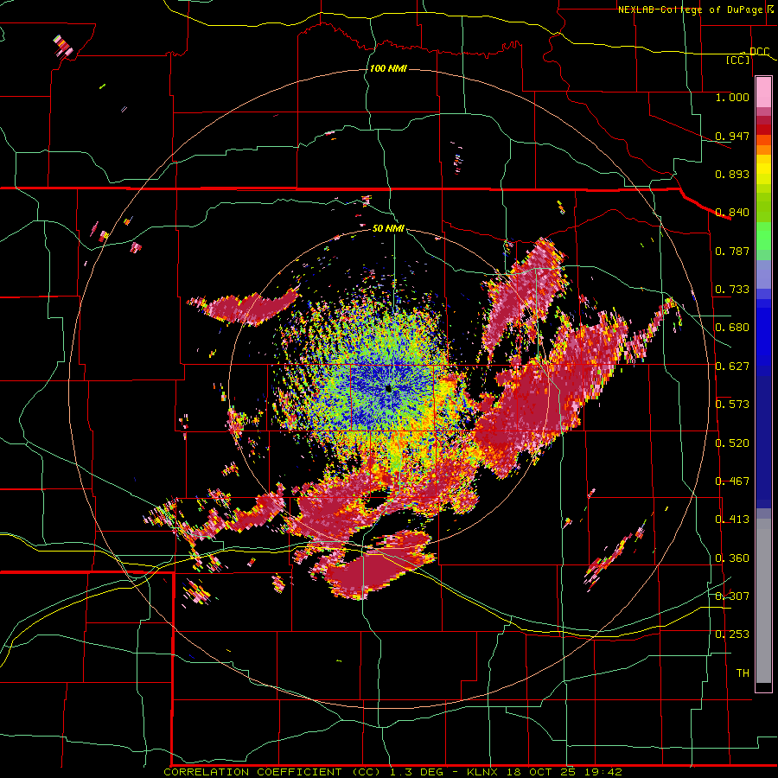
Task: Click the 0.467 legend value
Action: (732, 481)
